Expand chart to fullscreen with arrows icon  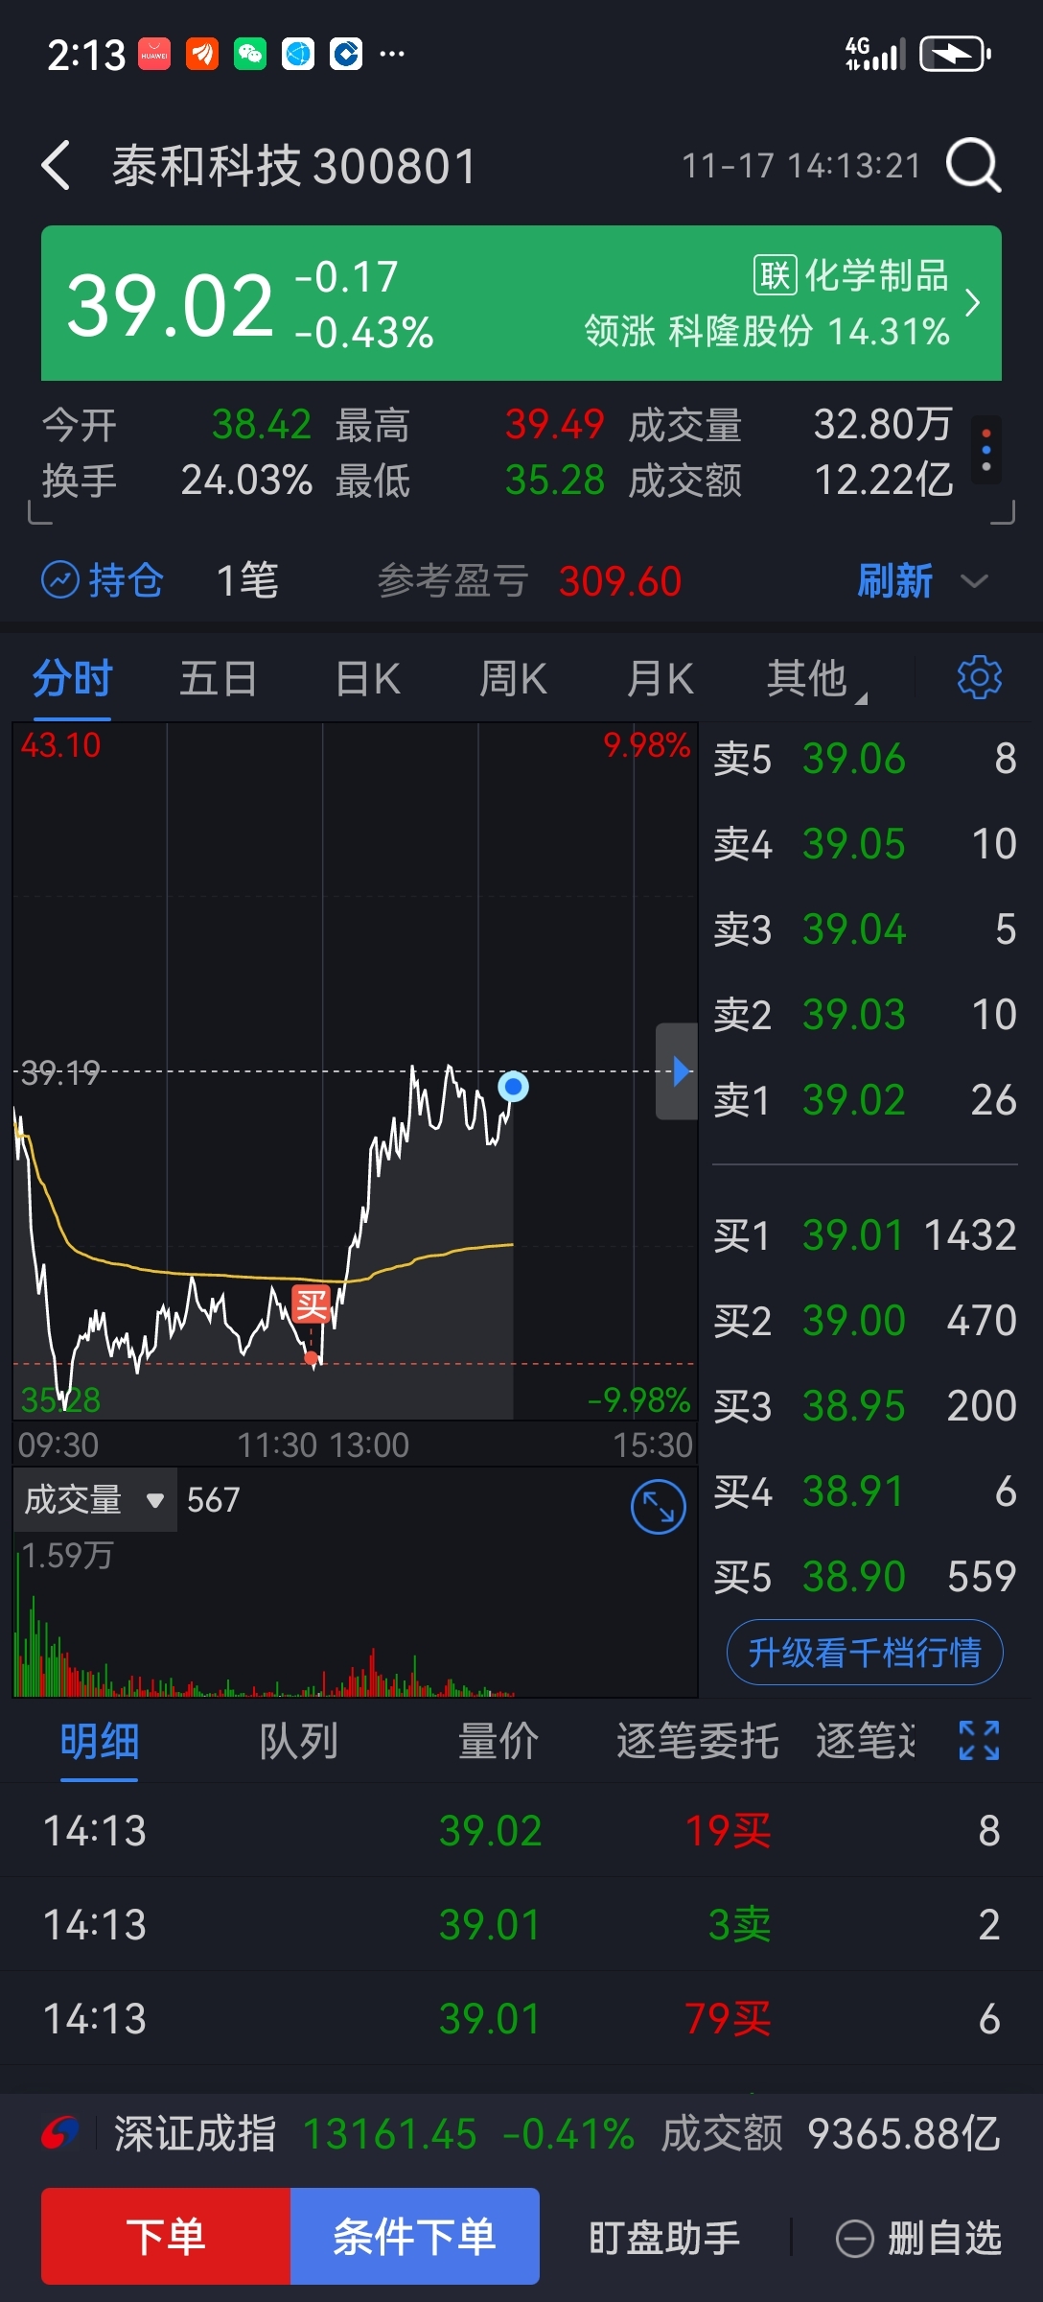[659, 1507]
